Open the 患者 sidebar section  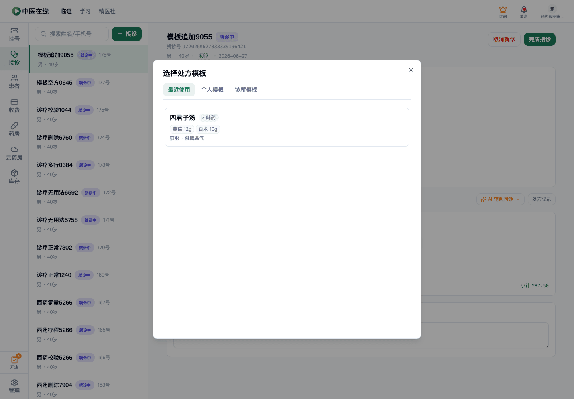(14, 82)
